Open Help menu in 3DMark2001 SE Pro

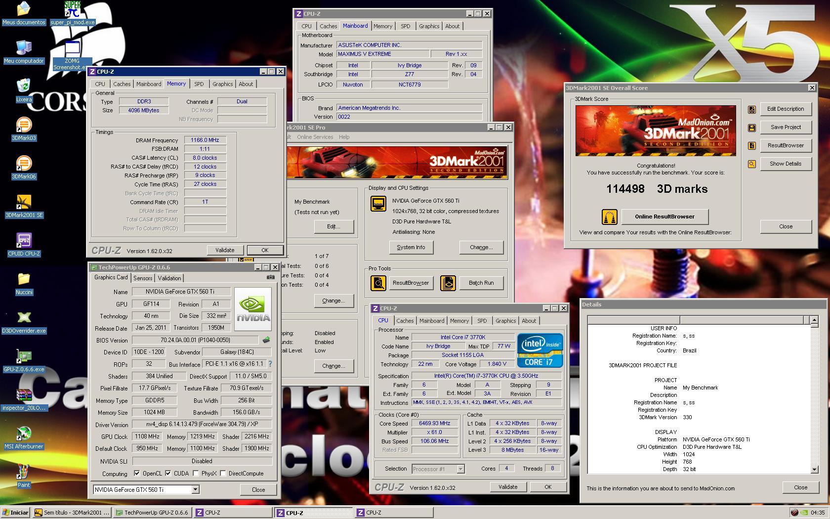(344, 137)
